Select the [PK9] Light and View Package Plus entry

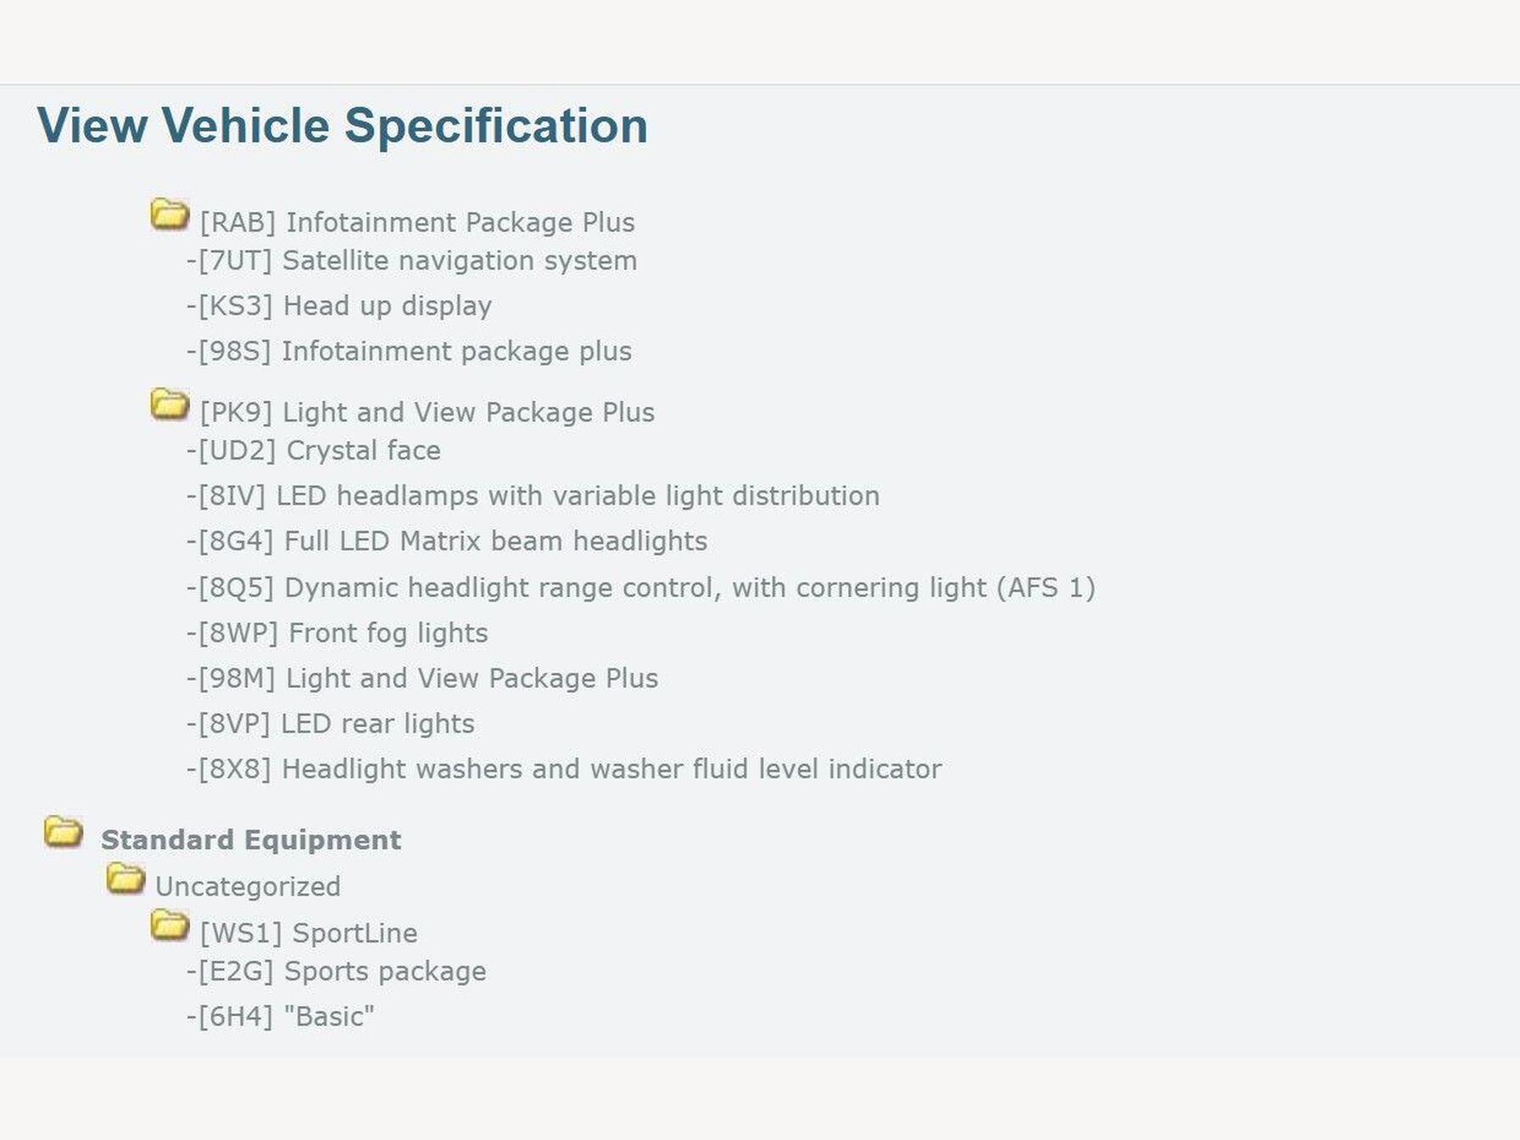pos(427,412)
